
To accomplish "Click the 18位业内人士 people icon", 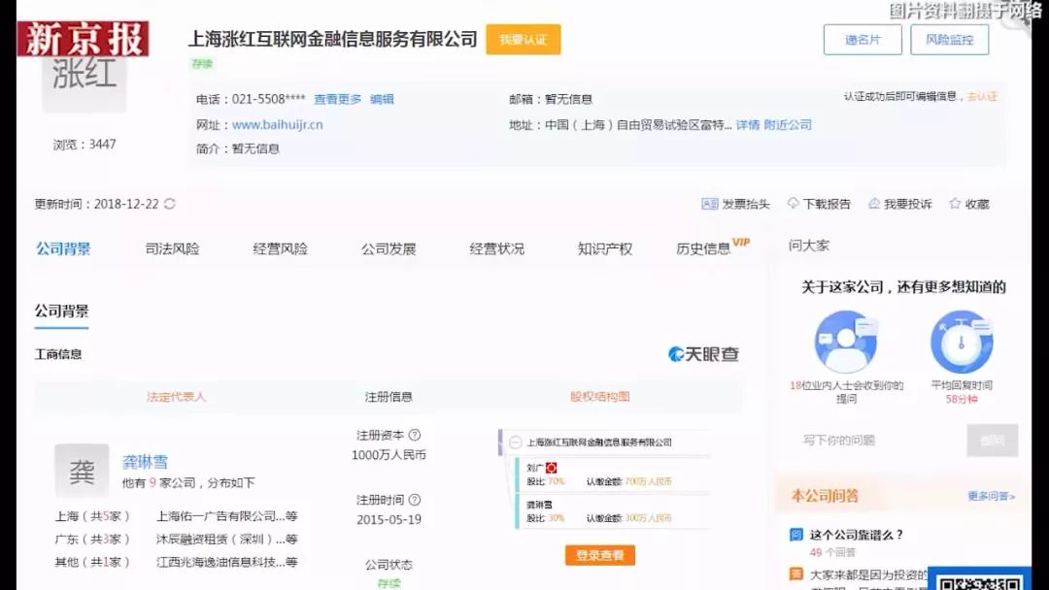I will (x=846, y=342).
